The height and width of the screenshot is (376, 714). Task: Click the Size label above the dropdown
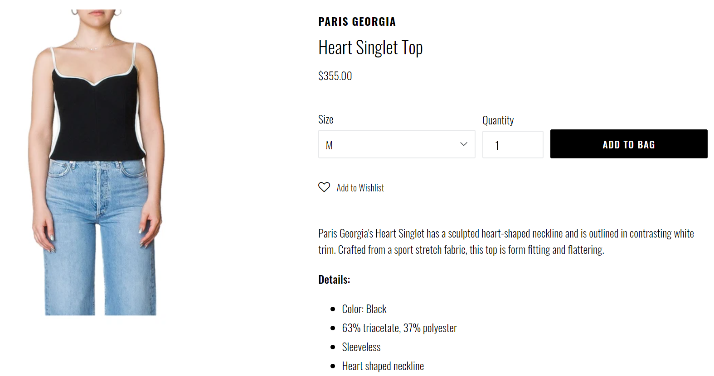325,119
